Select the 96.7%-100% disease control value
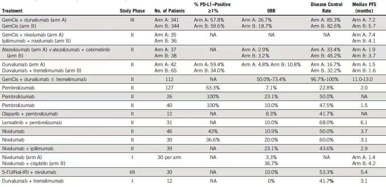The image size is (386, 187). (x=326, y=79)
